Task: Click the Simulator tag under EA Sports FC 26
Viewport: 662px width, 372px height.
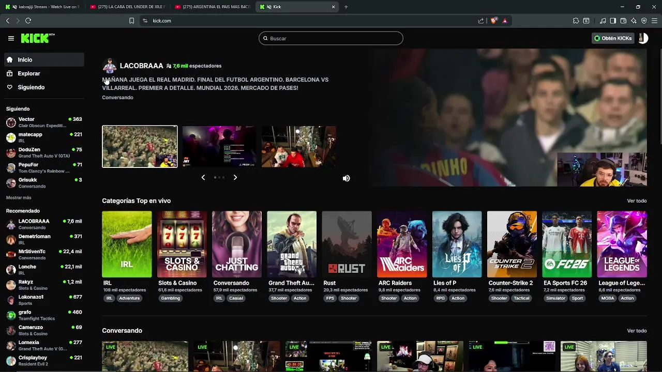Action: (x=556, y=298)
